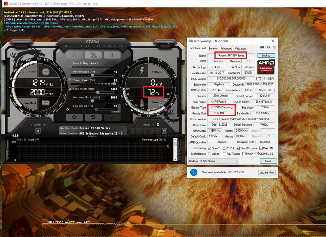
Task: Open GPU-Z hamburger menu icon
Action: pyautogui.click(x=275, y=47)
